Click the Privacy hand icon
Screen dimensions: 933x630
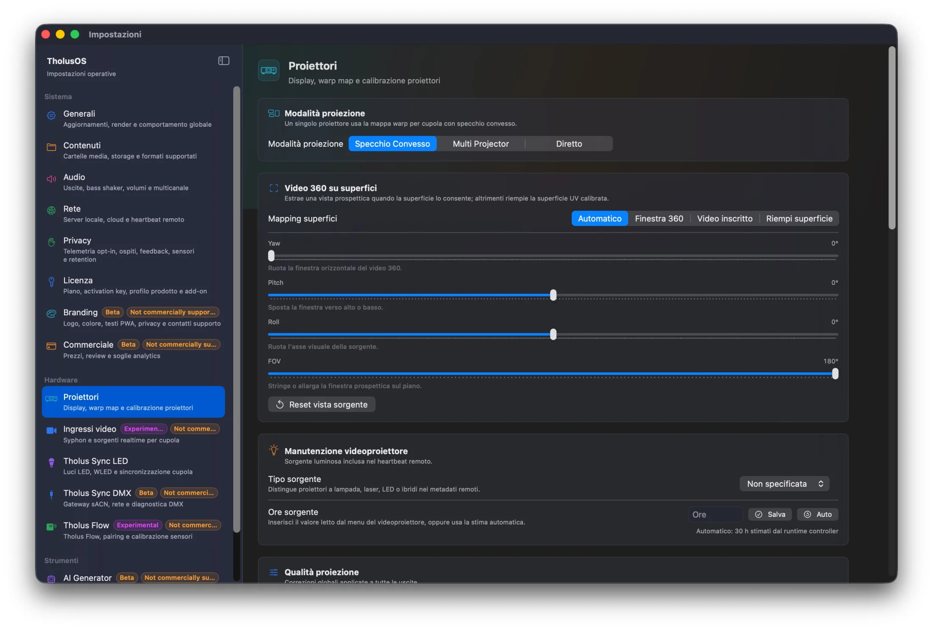(x=51, y=242)
